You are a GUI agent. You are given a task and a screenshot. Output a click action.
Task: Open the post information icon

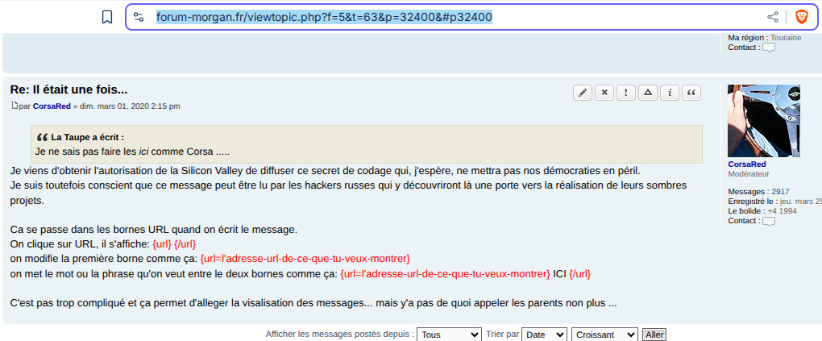[670, 93]
